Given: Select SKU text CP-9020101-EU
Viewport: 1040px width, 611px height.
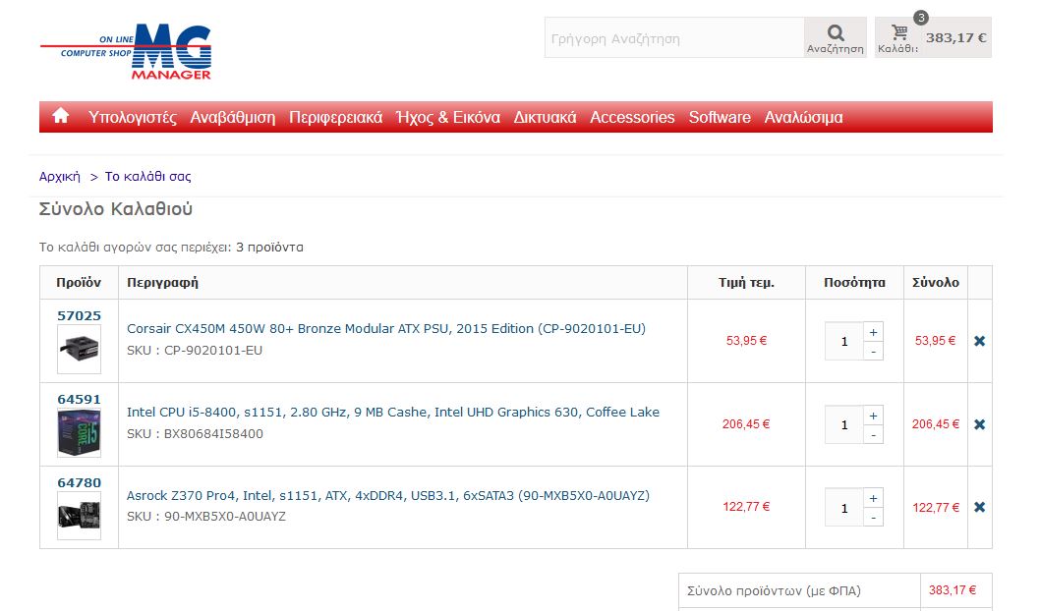Looking at the screenshot, I should (x=213, y=350).
